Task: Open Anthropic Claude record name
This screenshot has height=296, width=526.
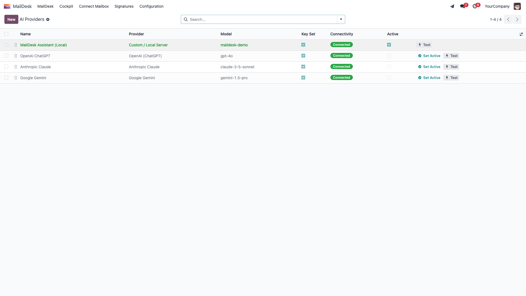Action: point(36,67)
